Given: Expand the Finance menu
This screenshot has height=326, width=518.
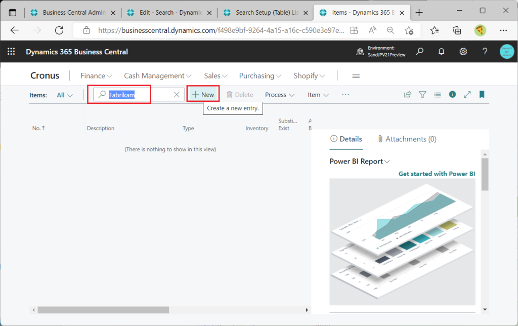Looking at the screenshot, I should click(97, 76).
